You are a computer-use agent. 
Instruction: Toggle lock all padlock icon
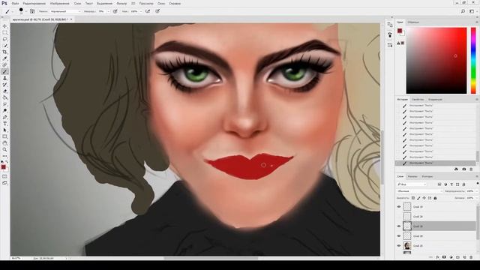435,198
